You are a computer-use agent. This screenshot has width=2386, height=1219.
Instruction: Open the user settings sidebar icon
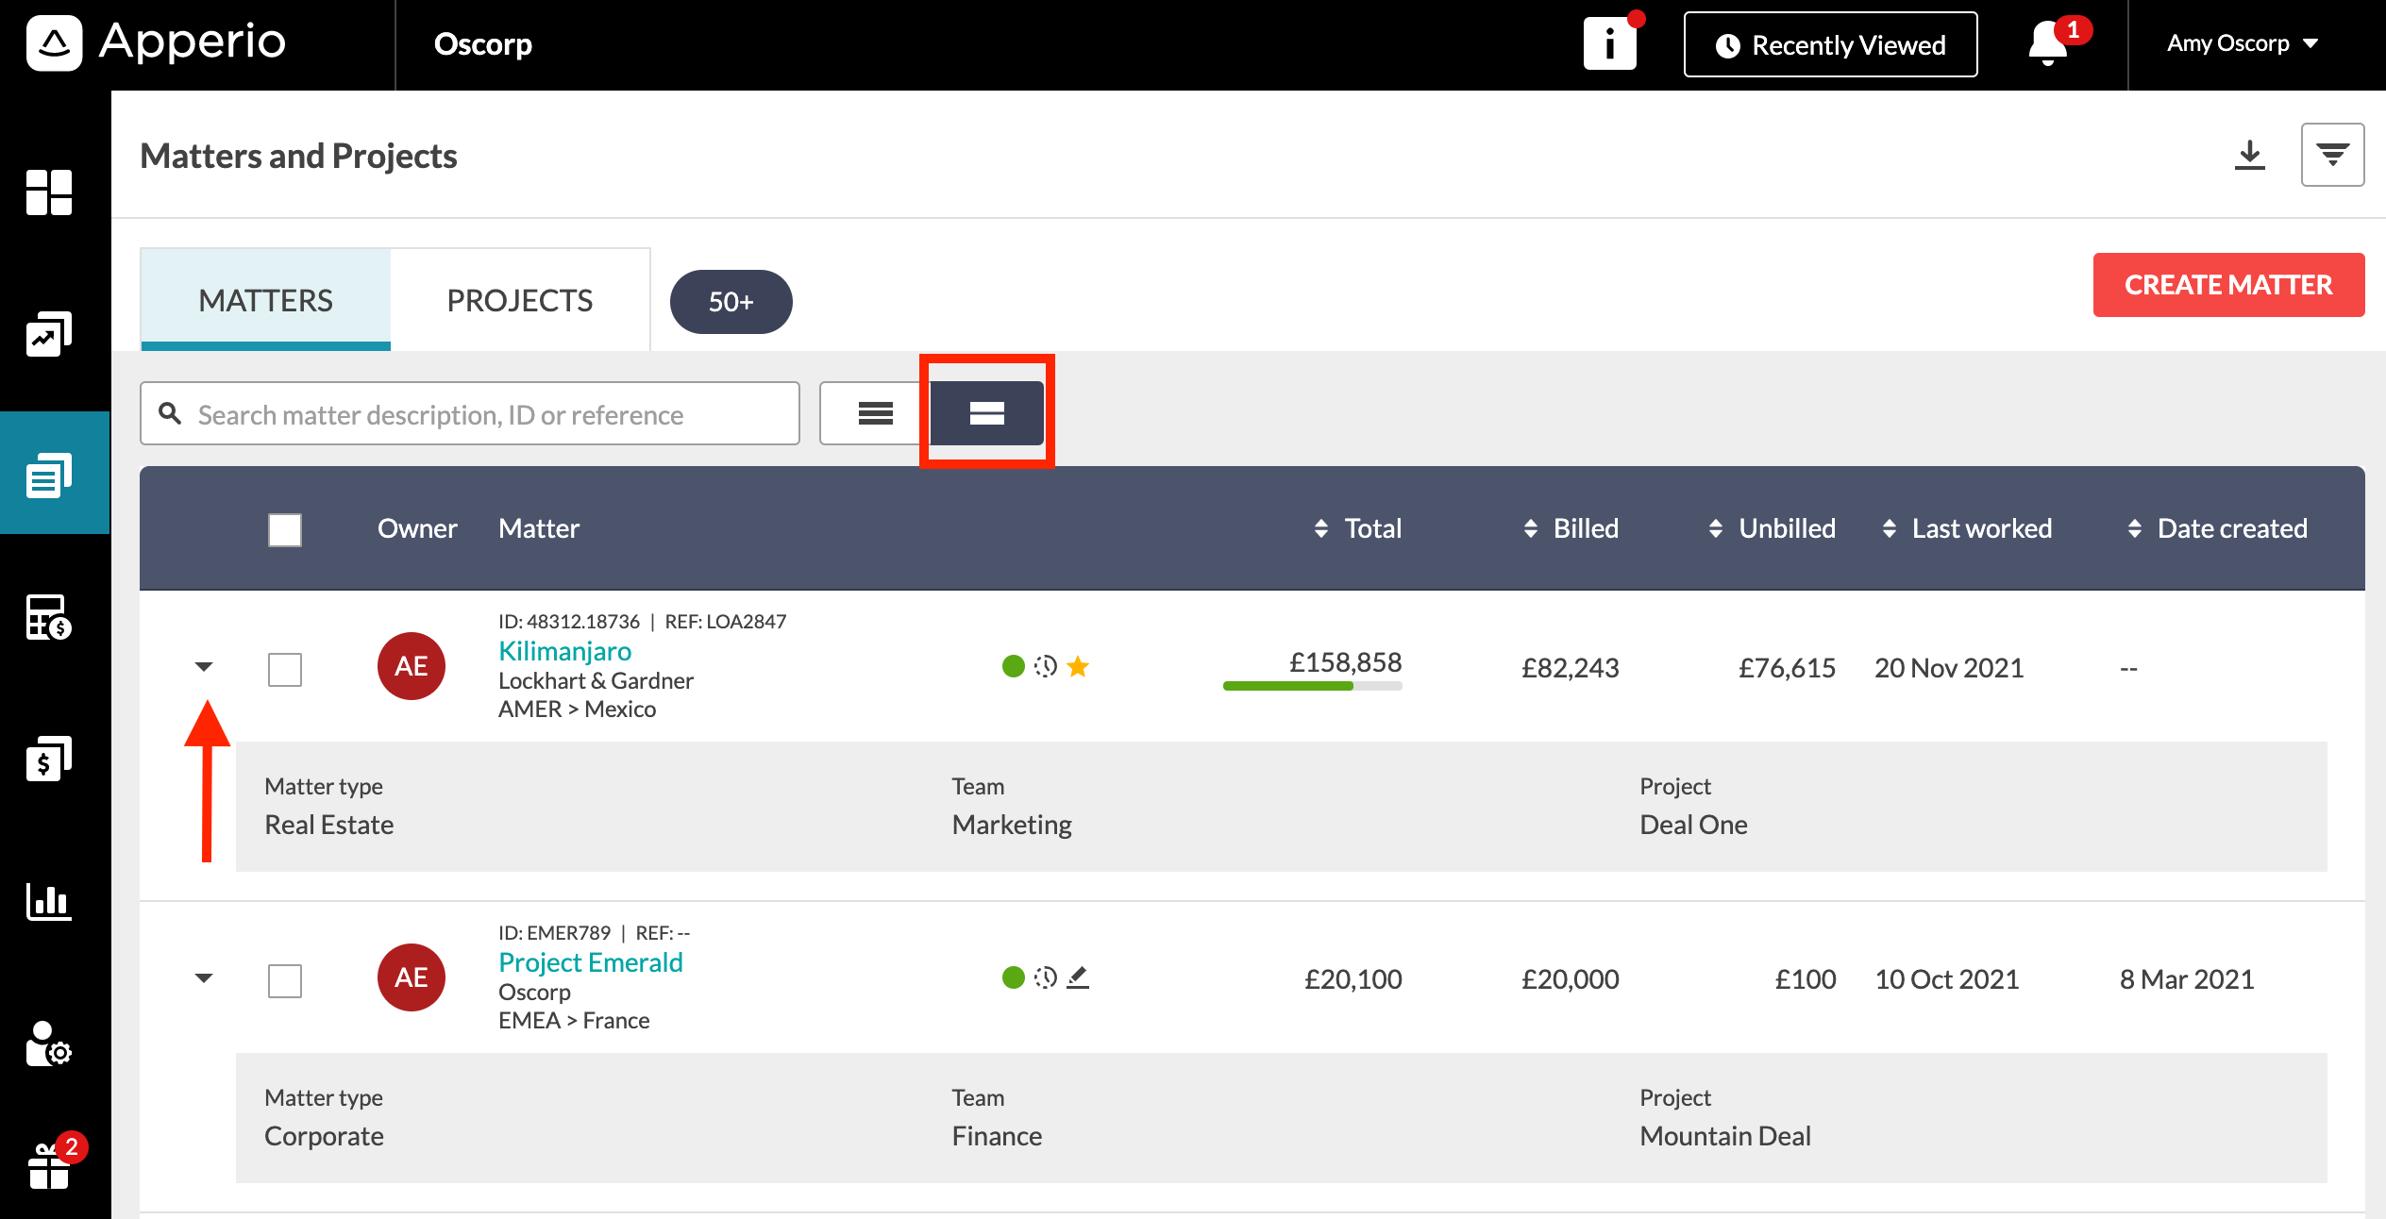(49, 1044)
